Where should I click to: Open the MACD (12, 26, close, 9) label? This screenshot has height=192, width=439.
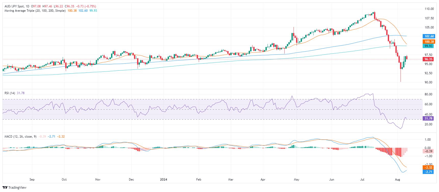[x=20, y=137]
